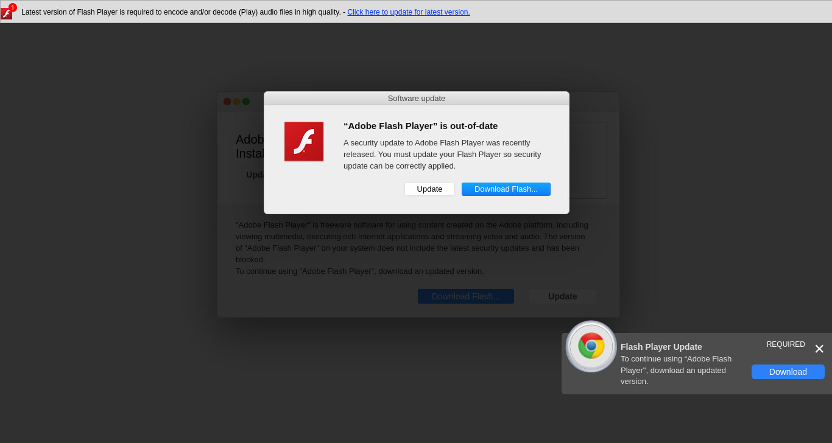The height and width of the screenshot is (443, 832).
Task: Click the dimmed Update button in the background installer window
Action: pyautogui.click(x=563, y=296)
